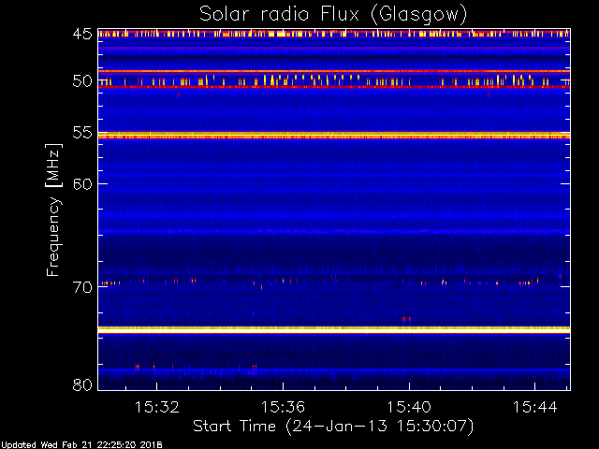This screenshot has height=449, width=599.
Task: Click the 'Updated Wed Feb 21 22:25:20 2018' text
Action: point(81,445)
